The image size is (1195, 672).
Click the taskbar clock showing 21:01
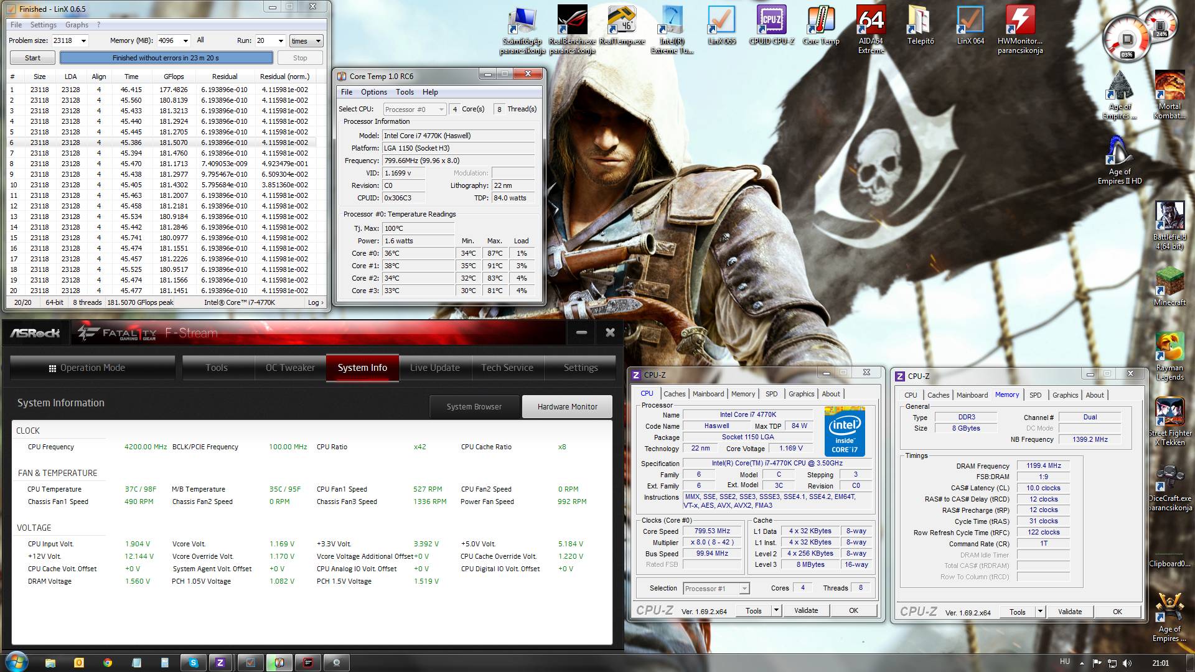point(1160,663)
